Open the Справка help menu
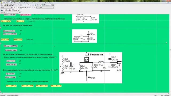The height and width of the screenshot is (96, 171). coord(51,3)
